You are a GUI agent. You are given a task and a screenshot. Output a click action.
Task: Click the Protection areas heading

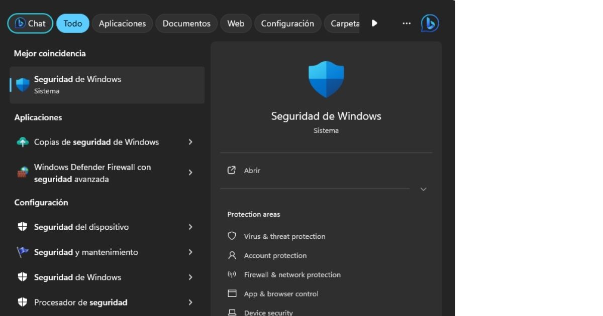point(254,214)
